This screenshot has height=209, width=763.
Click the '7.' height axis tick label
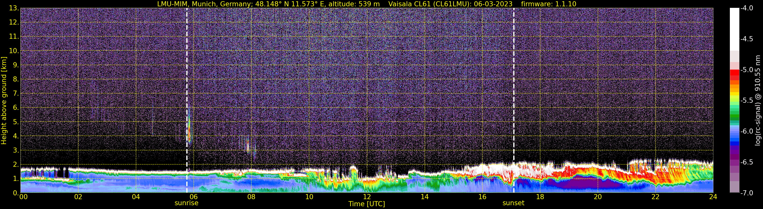15,94
